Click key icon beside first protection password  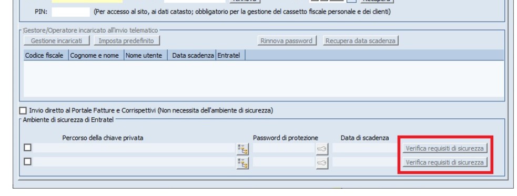[322, 150]
